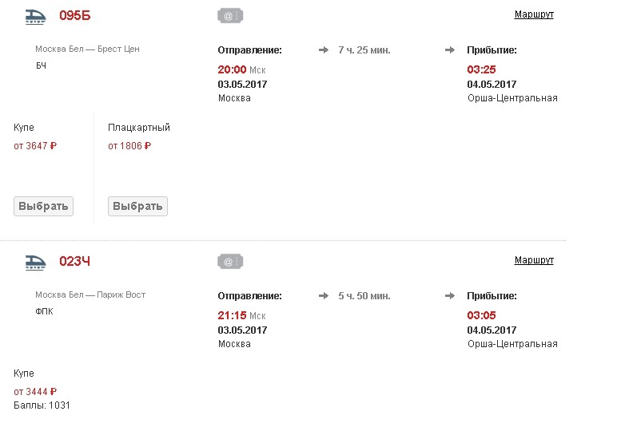Click the Плацкартный price от 1806 ₽
This screenshot has width=625, height=427.
(129, 146)
